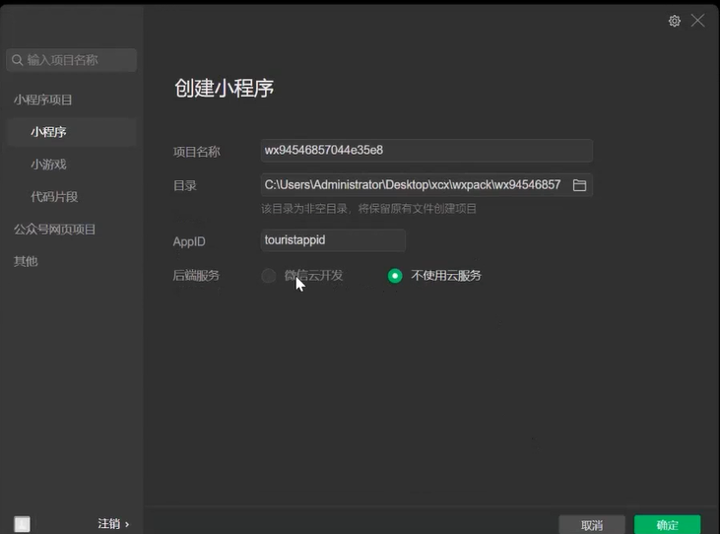
Task: Close the project creation window
Action: [698, 21]
